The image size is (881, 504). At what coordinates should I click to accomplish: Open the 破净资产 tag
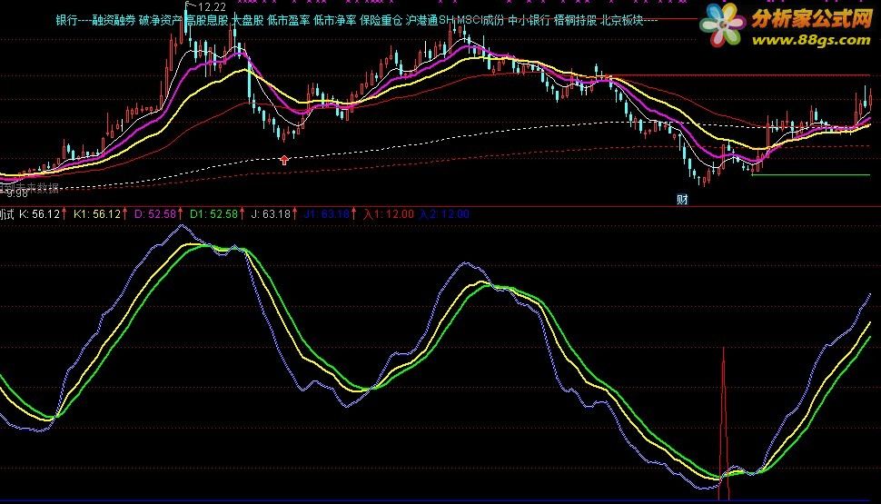[x=161, y=21]
